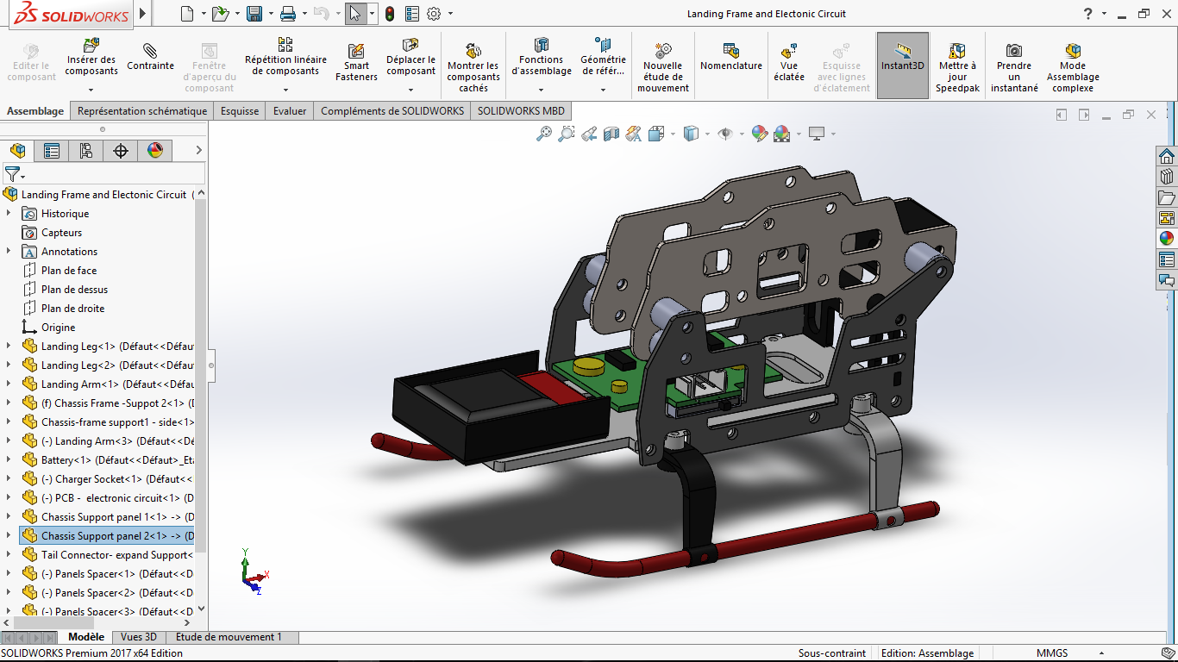The height and width of the screenshot is (662, 1178).
Task: Click the Open file icon
Action: click(x=221, y=14)
